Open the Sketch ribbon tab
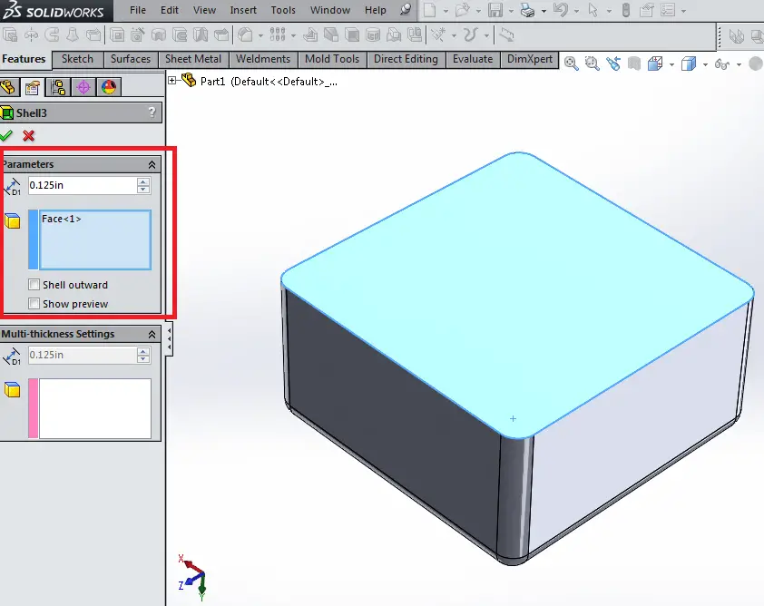 click(x=77, y=60)
